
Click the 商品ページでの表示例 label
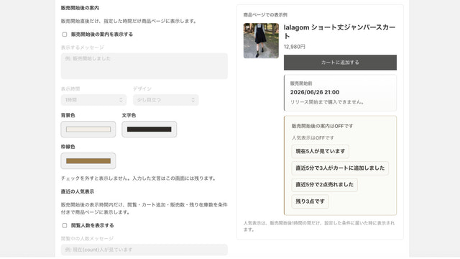(x=265, y=14)
